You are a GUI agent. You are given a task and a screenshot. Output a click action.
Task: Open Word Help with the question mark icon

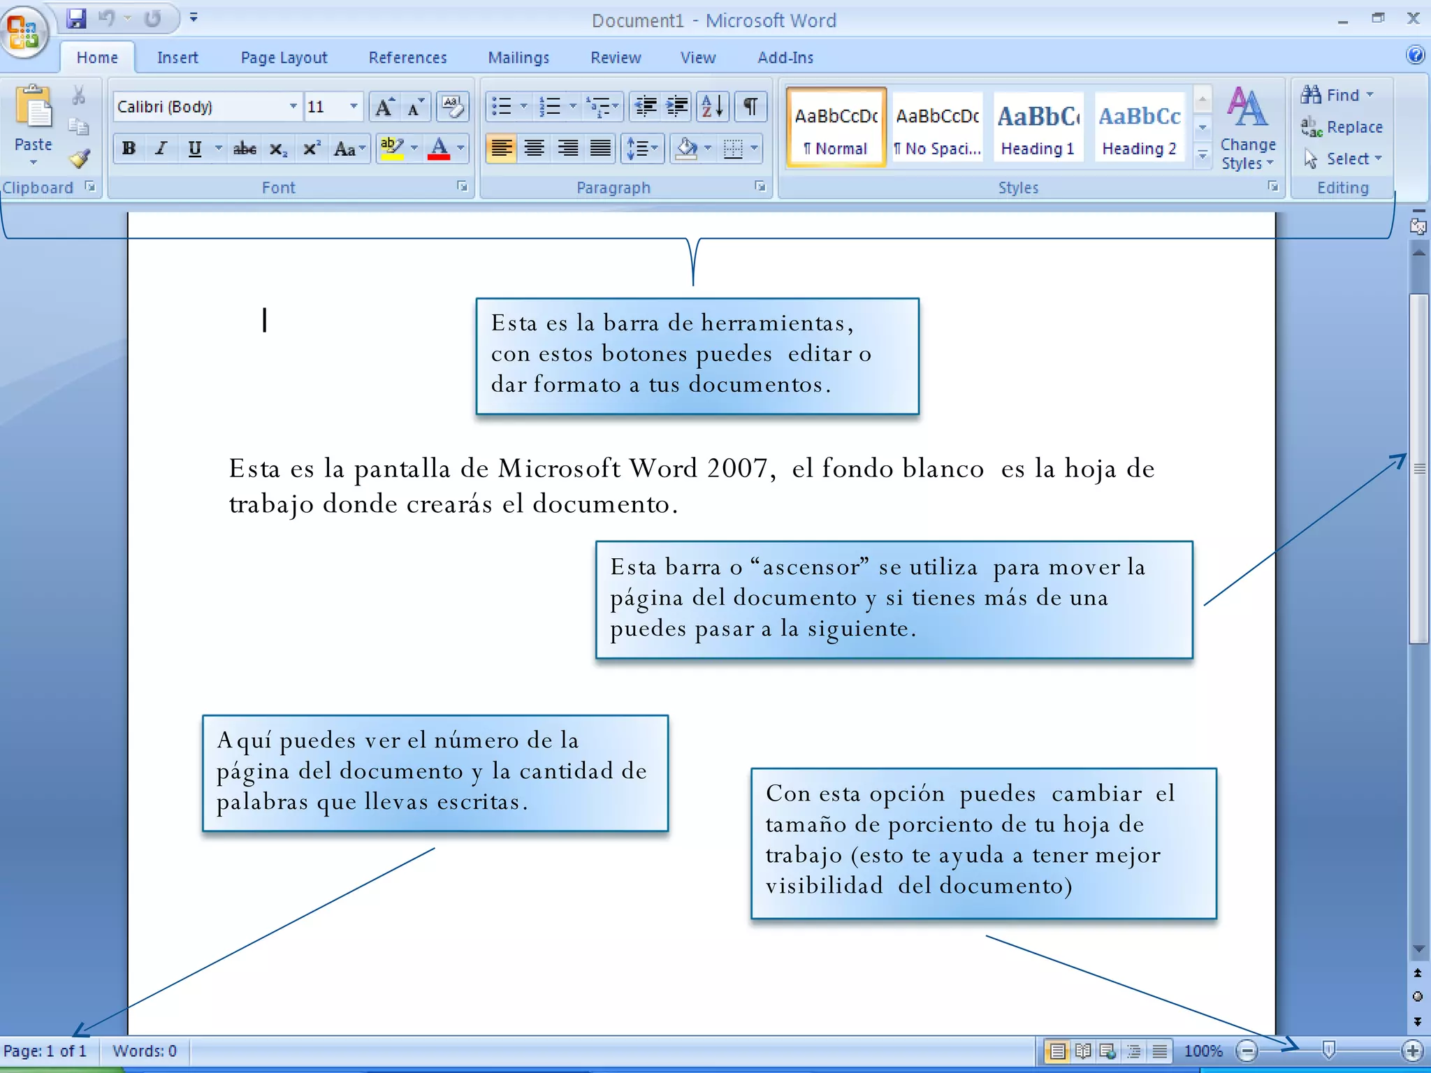tap(1416, 54)
